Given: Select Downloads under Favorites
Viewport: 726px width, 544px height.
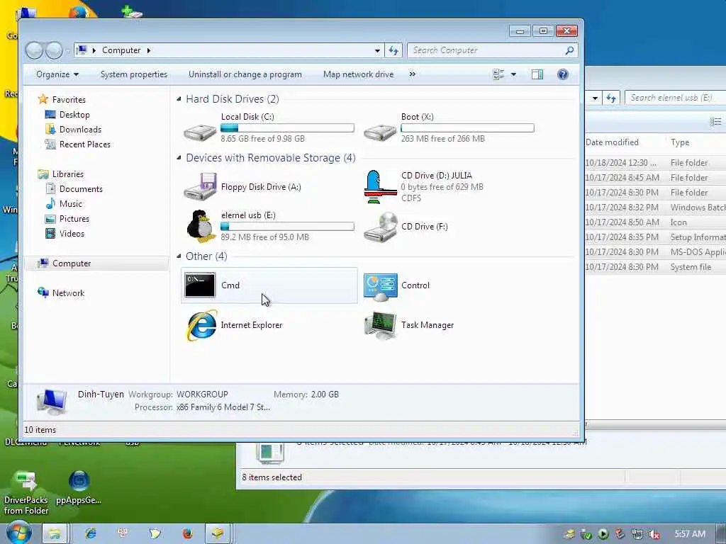Looking at the screenshot, I should point(80,130).
